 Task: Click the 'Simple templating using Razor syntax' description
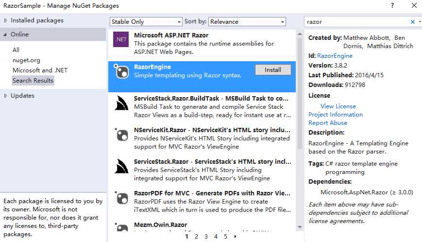[x=187, y=75]
